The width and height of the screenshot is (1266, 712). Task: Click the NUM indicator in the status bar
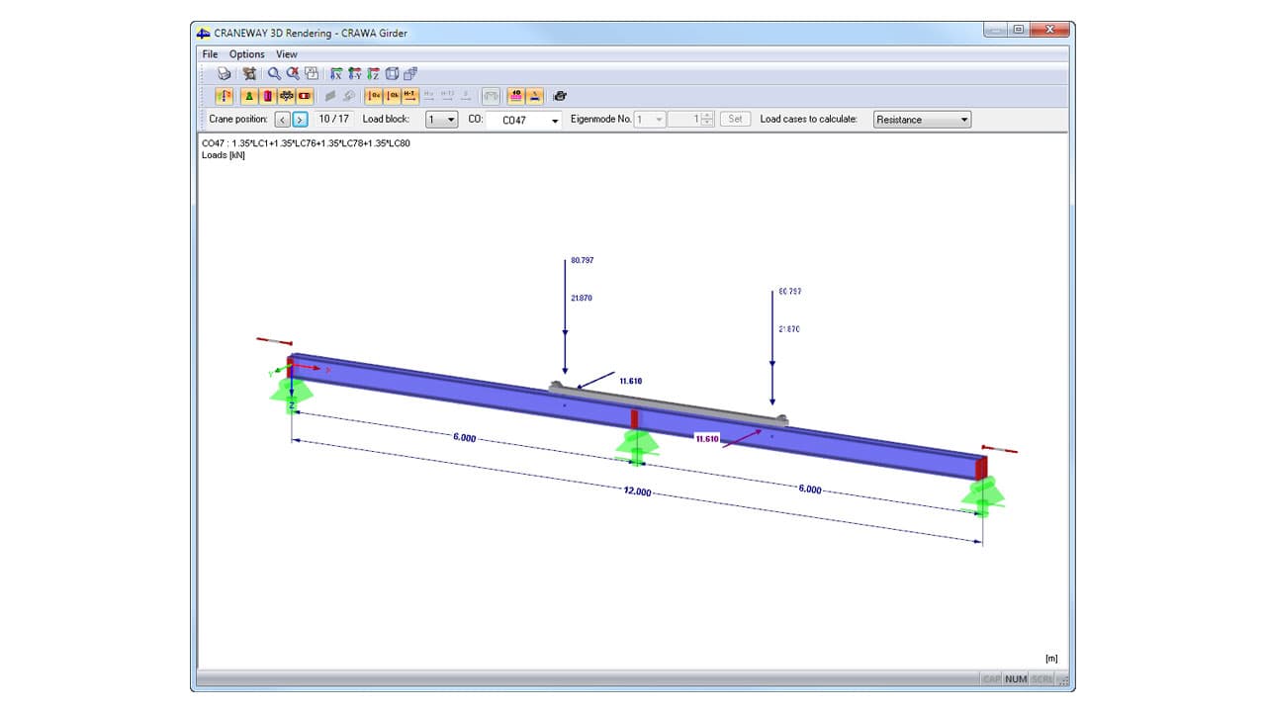(x=1014, y=679)
